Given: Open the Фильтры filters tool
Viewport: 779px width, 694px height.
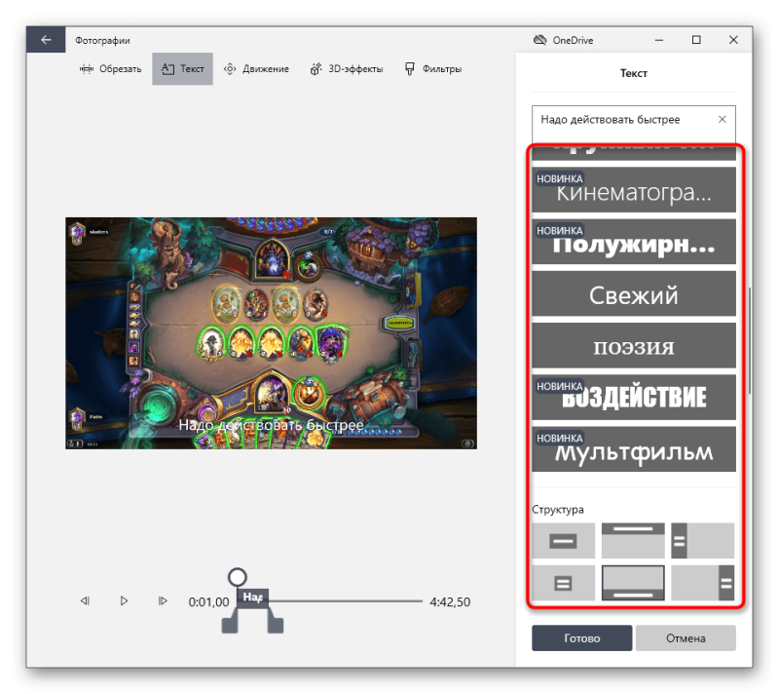Looking at the screenshot, I should coord(433,69).
